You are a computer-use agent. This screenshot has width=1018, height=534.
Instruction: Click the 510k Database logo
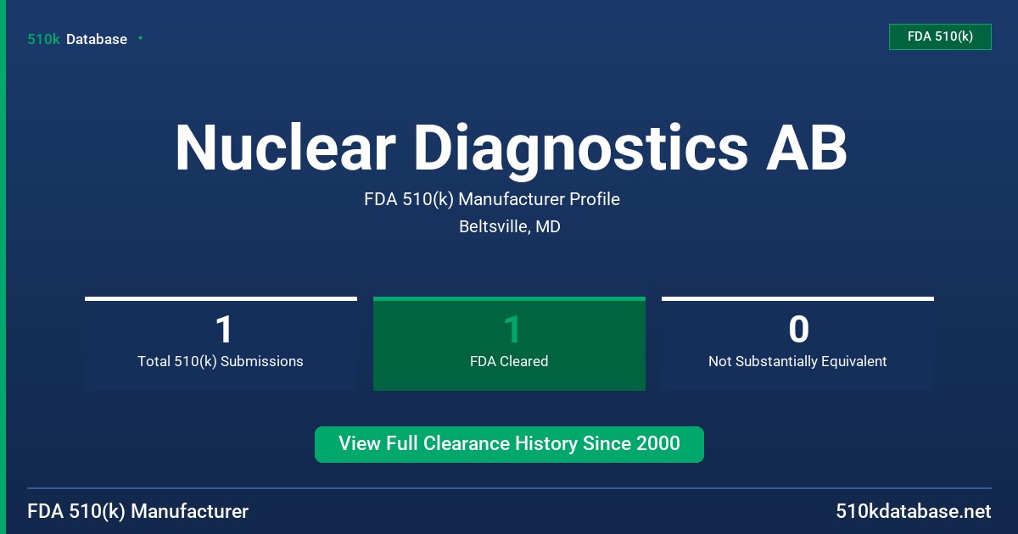(x=77, y=39)
